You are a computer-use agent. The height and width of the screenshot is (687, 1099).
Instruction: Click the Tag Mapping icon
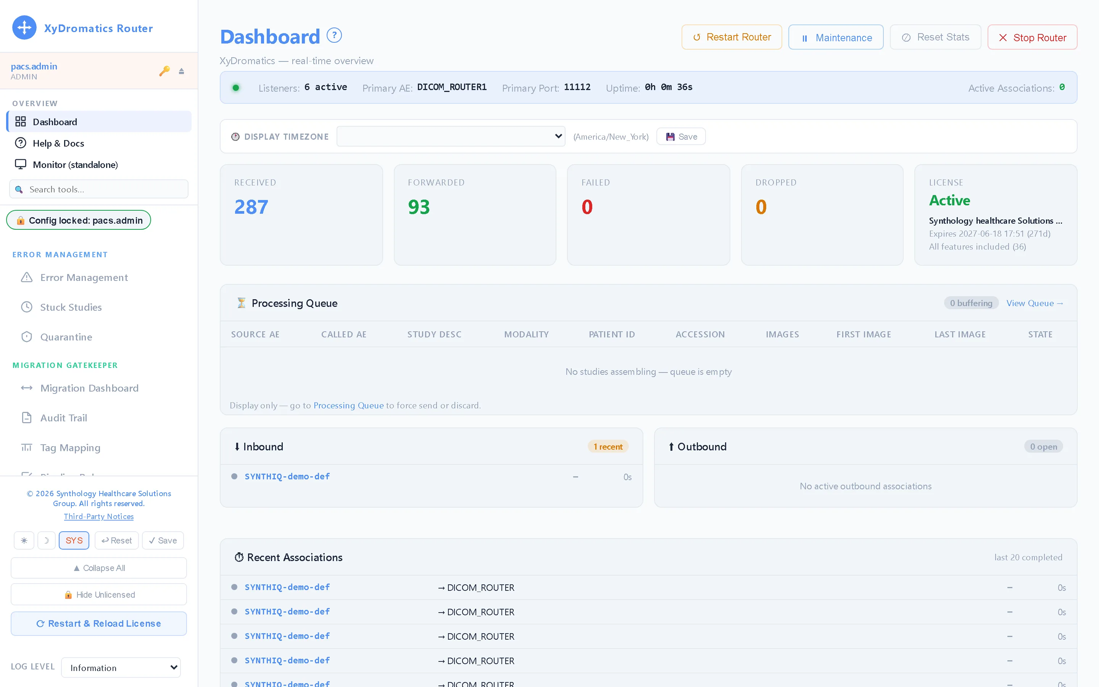(x=27, y=448)
